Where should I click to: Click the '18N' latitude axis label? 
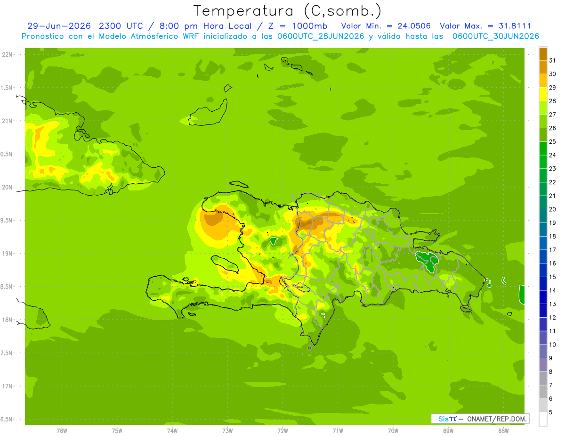(x=7, y=320)
